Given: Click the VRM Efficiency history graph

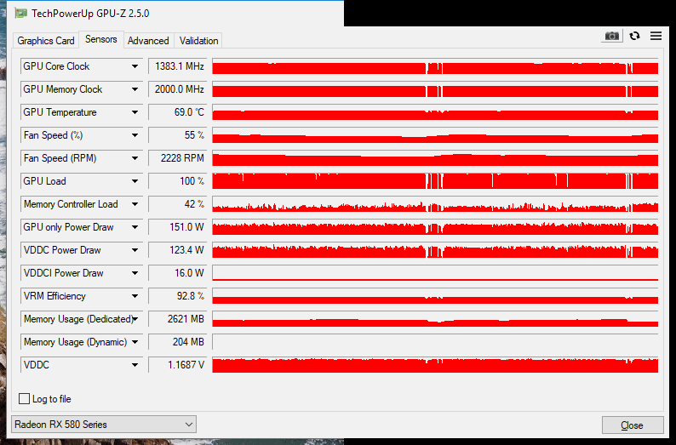Looking at the screenshot, I should pos(435,296).
